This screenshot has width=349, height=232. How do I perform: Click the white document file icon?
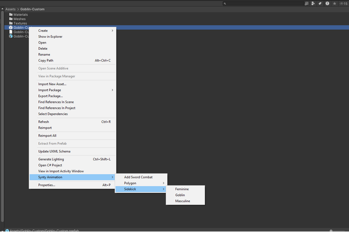point(11,32)
